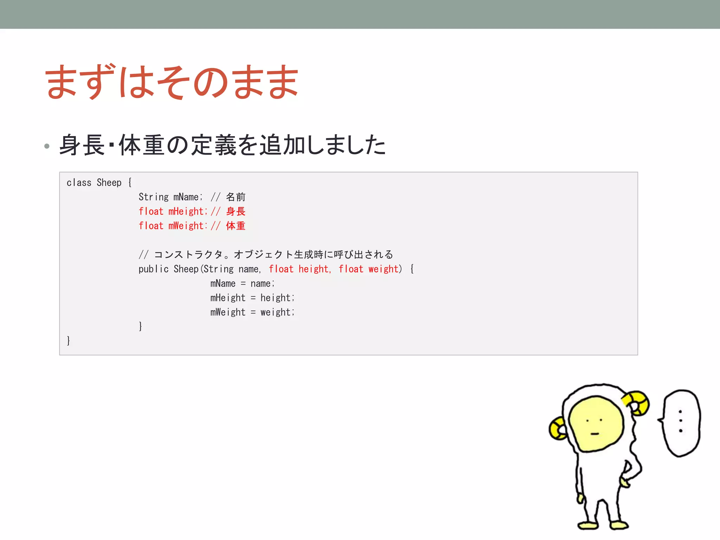Select the line 'String mName; // 名前'
The width and height of the screenshot is (720, 540).
point(192,197)
